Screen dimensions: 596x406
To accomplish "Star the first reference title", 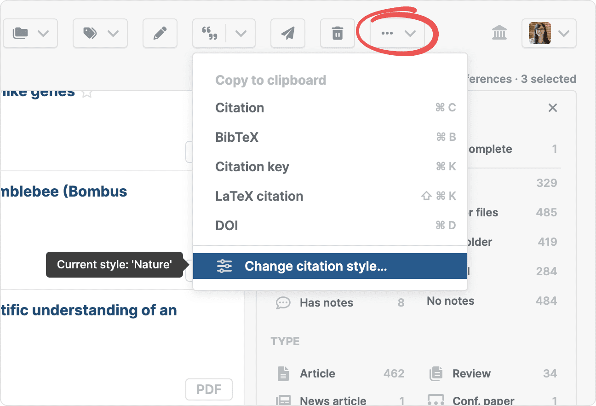I will click(x=87, y=93).
